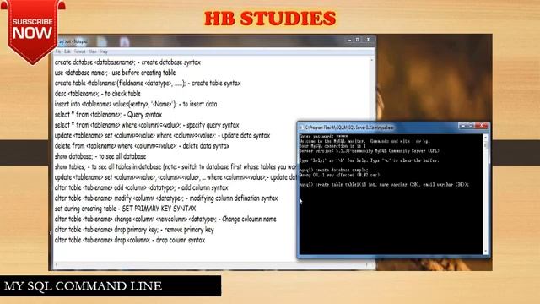Click the 'specify query syntax' line in Notepad
Screen dimensions: 540x304
(x=147, y=125)
